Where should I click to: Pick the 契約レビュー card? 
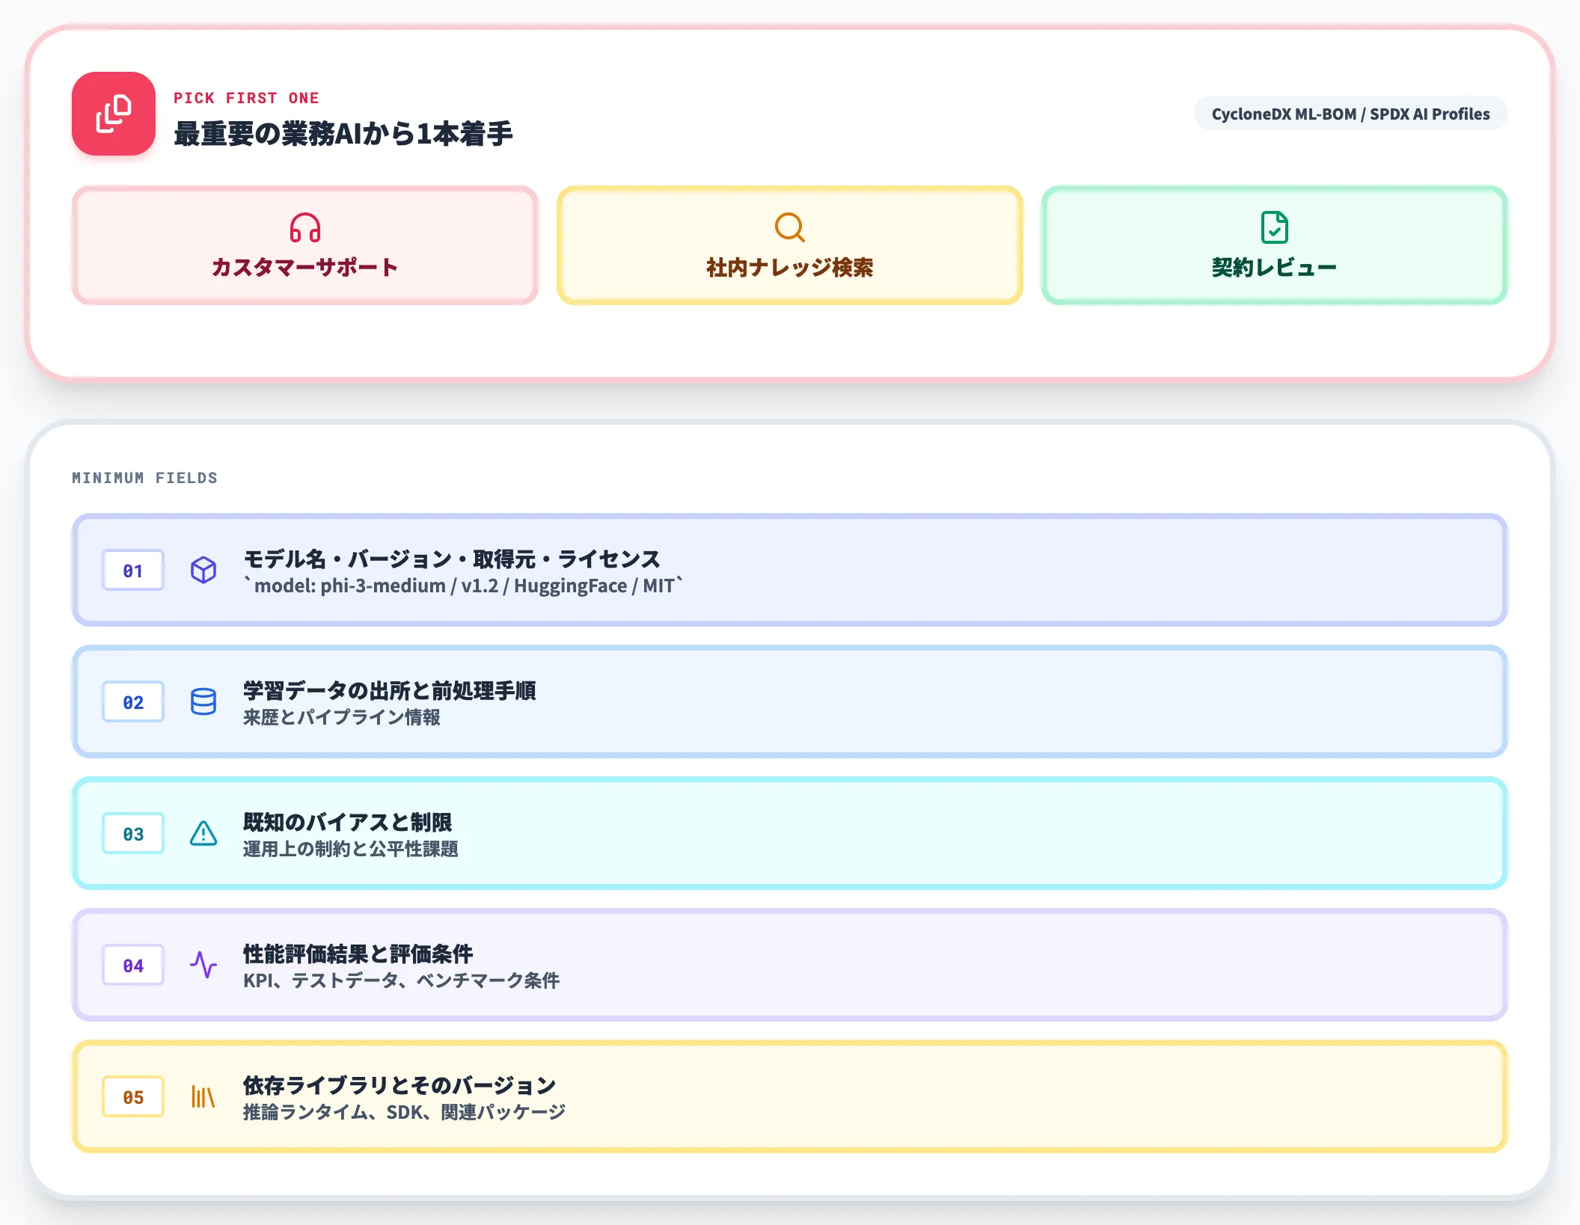click(x=1275, y=245)
